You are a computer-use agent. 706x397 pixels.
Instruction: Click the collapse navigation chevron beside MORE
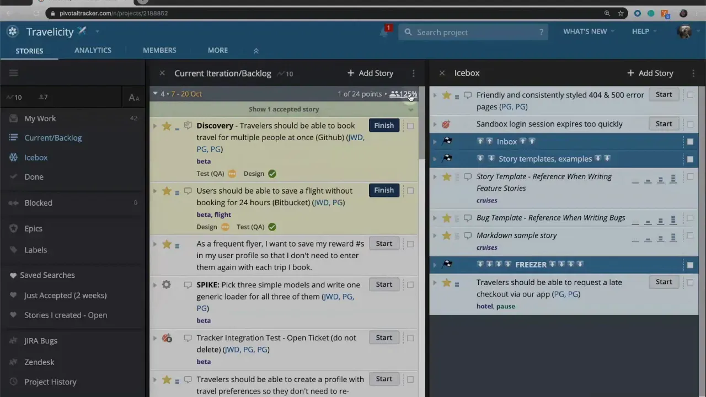click(x=256, y=51)
